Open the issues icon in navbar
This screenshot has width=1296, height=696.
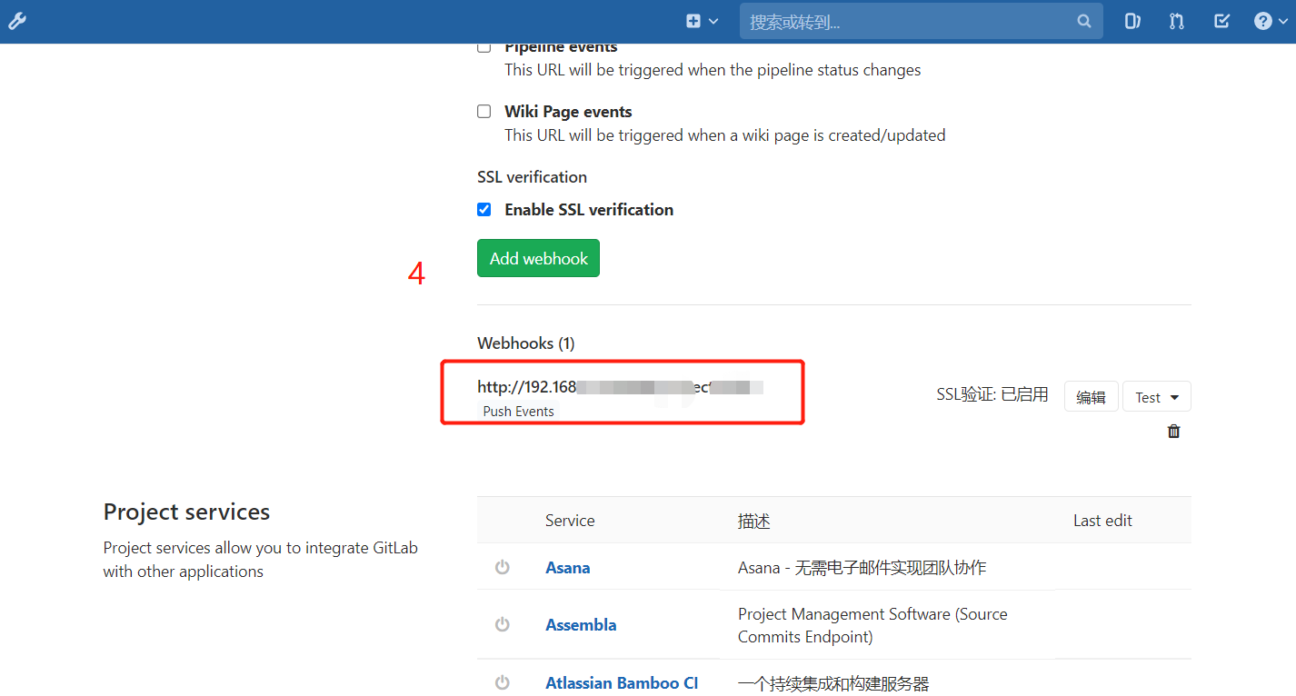coord(1132,21)
